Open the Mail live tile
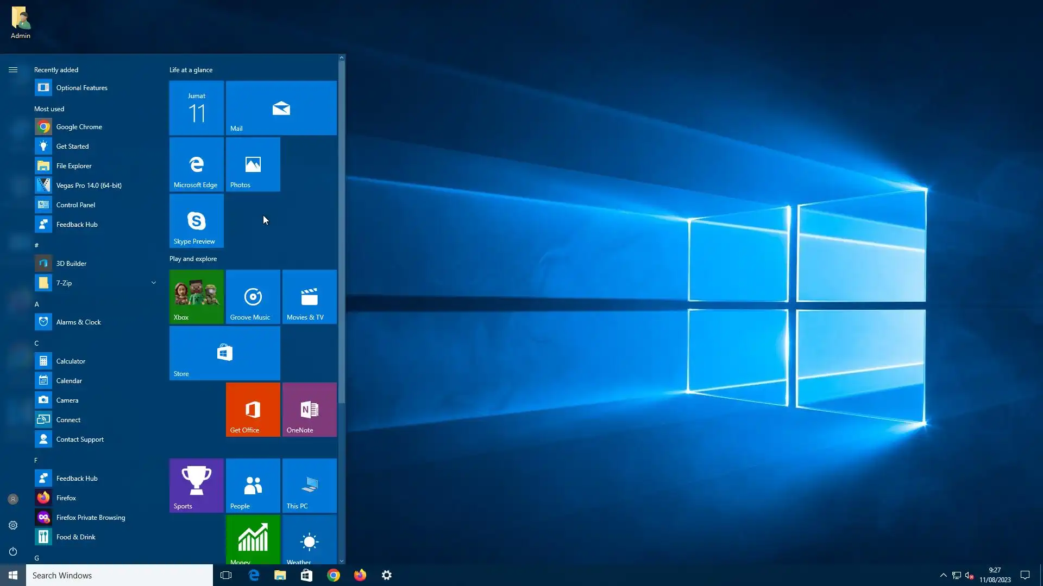 (x=281, y=108)
